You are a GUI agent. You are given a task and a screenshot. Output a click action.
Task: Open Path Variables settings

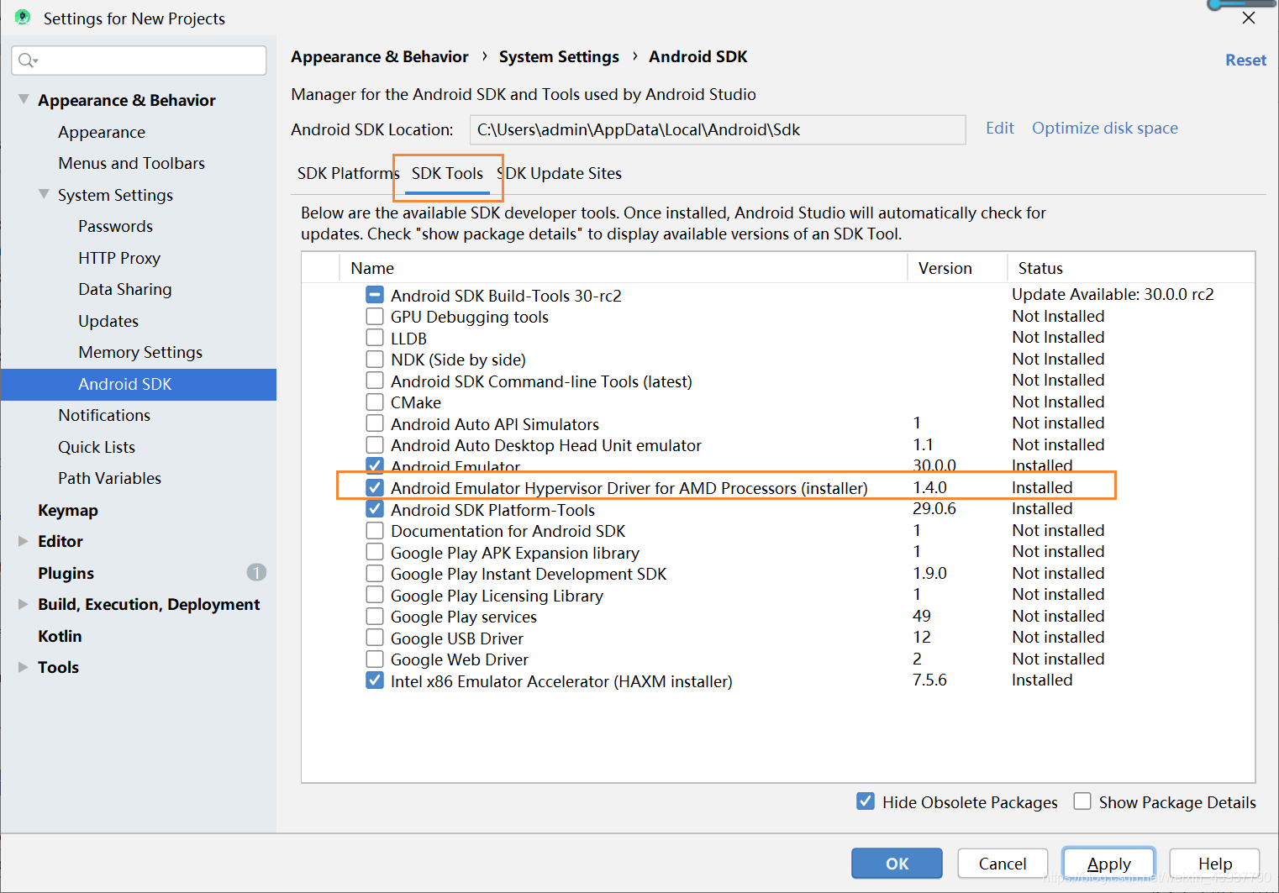(x=109, y=478)
